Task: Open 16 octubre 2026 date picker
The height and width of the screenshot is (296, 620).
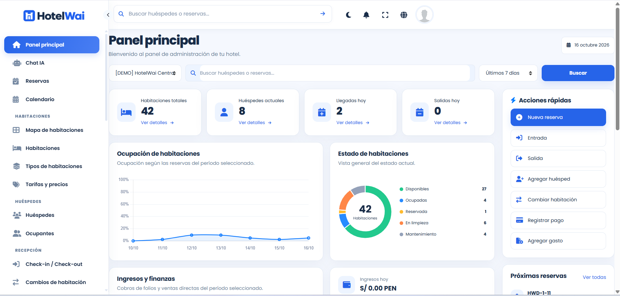Action: (x=588, y=45)
